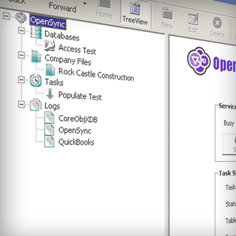Image resolution: width=236 pixels, height=236 pixels.
Task: Click the purple OpenSync logo
Action: (x=199, y=61)
